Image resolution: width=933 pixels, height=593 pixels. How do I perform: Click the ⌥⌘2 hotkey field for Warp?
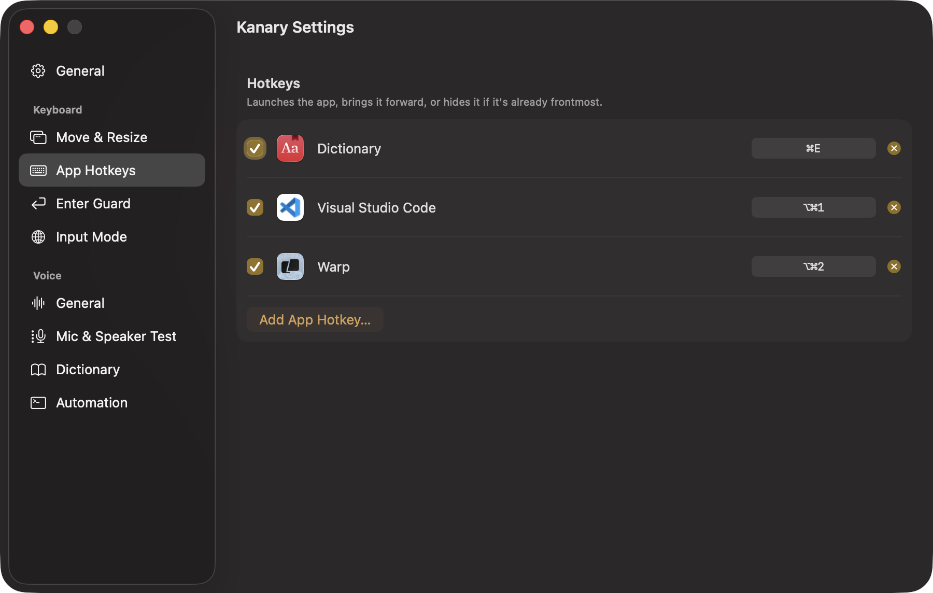[814, 266]
